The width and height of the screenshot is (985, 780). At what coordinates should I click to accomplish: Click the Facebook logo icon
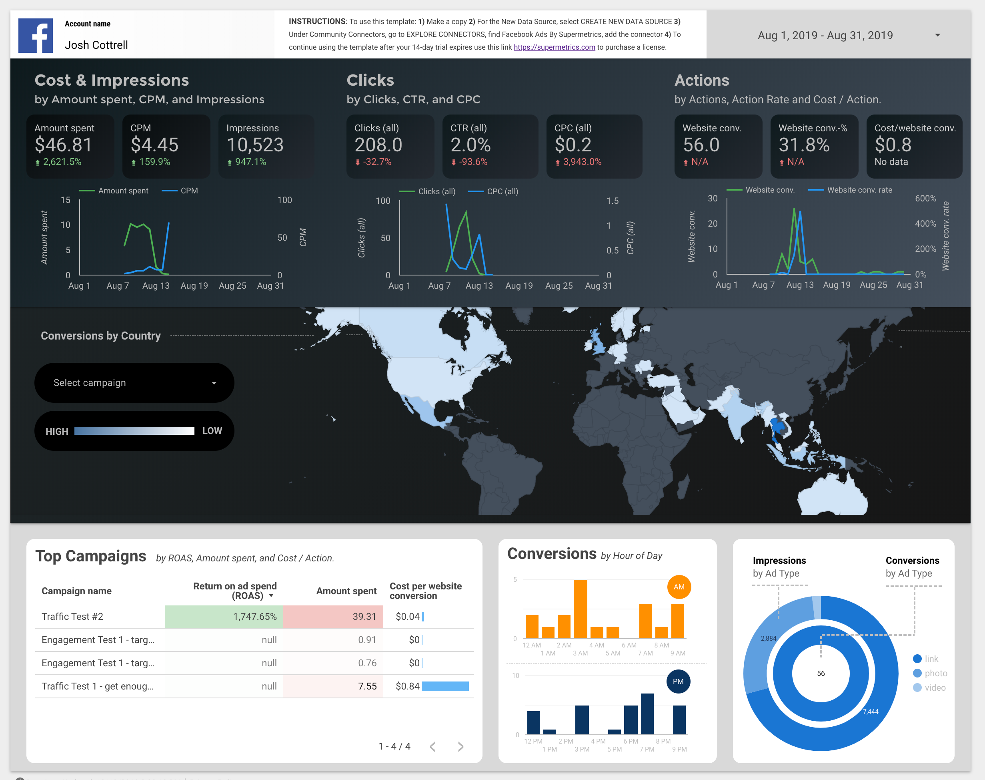[36, 36]
